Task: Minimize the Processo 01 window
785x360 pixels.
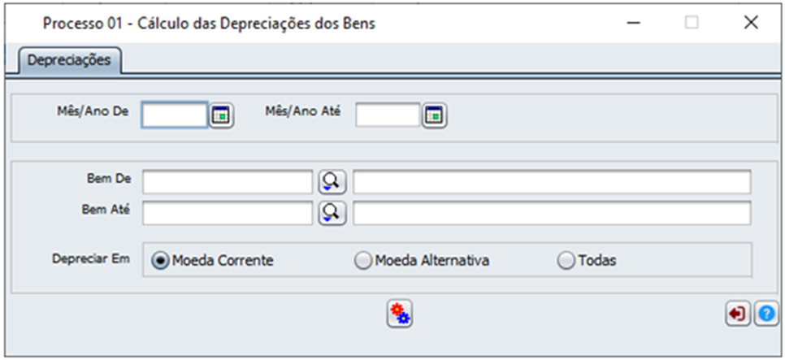Action: pos(635,23)
